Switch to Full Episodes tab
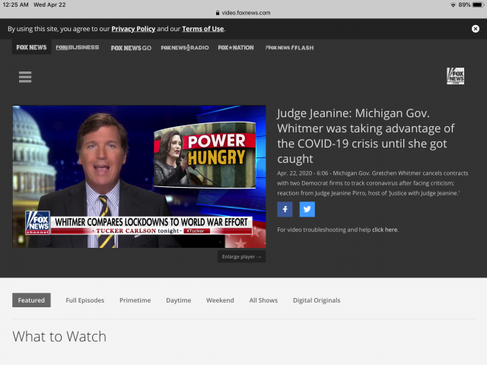This screenshot has width=487, height=365. (85, 300)
